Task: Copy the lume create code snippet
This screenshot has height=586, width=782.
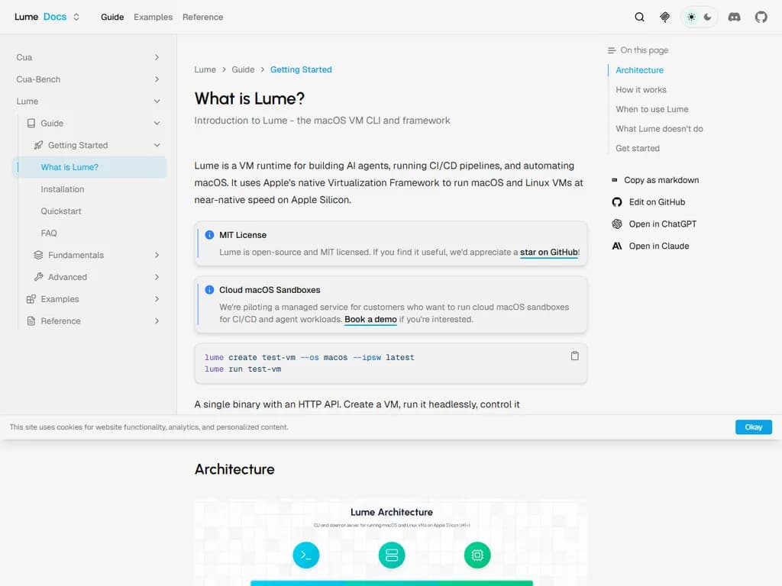Action: tap(574, 355)
